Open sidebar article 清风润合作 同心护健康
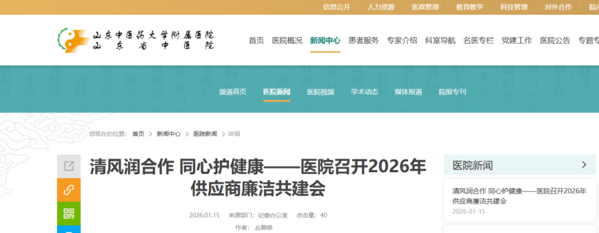This screenshot has height=233, width=599. coord(519,196)
